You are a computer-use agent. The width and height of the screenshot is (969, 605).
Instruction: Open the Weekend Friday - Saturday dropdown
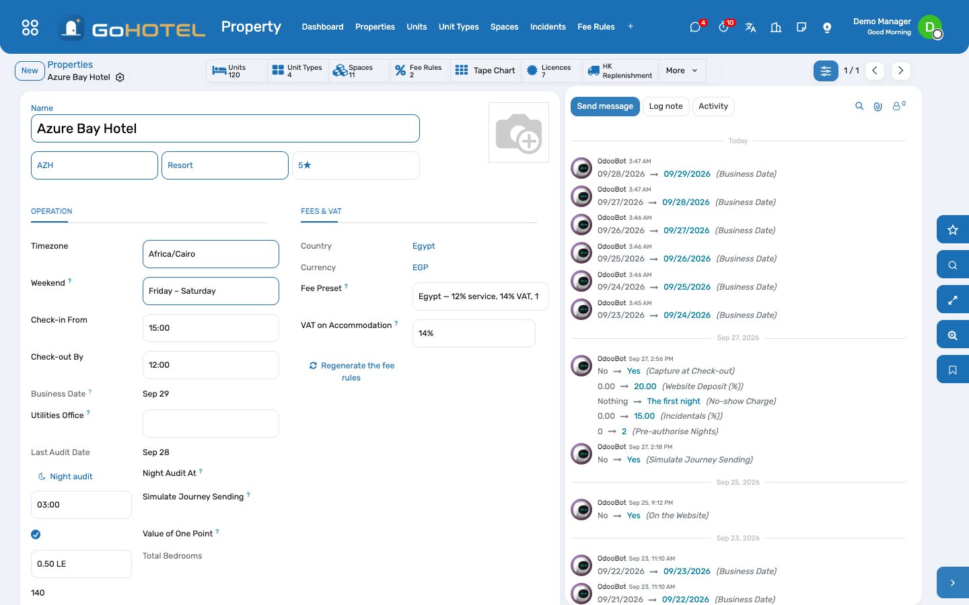click(211, 291)
